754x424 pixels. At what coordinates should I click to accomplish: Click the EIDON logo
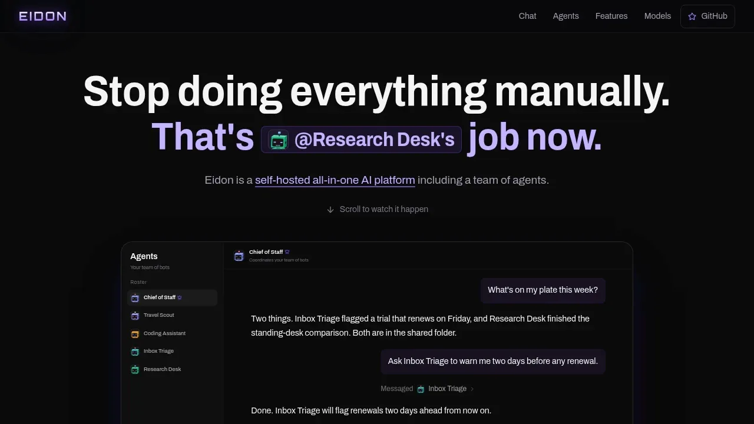pos(42,16)
